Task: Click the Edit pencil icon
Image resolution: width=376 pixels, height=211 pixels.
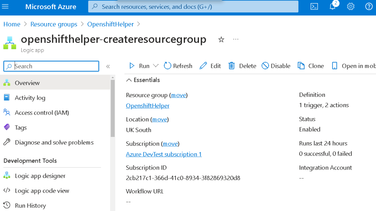Action: pos(203,66)
